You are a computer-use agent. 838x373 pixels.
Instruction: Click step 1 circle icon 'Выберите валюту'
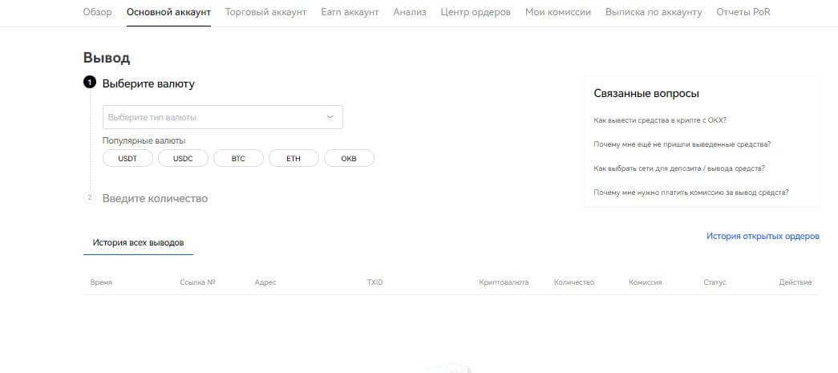(x=90, y=83)
